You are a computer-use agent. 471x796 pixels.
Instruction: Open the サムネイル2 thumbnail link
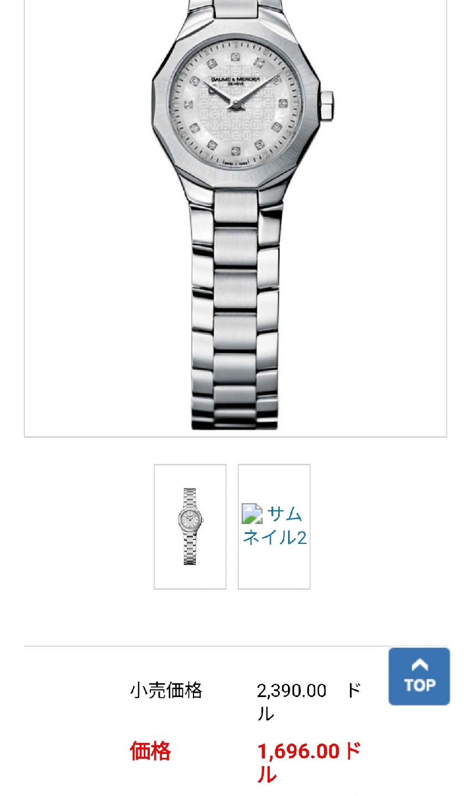click(274, 526)
